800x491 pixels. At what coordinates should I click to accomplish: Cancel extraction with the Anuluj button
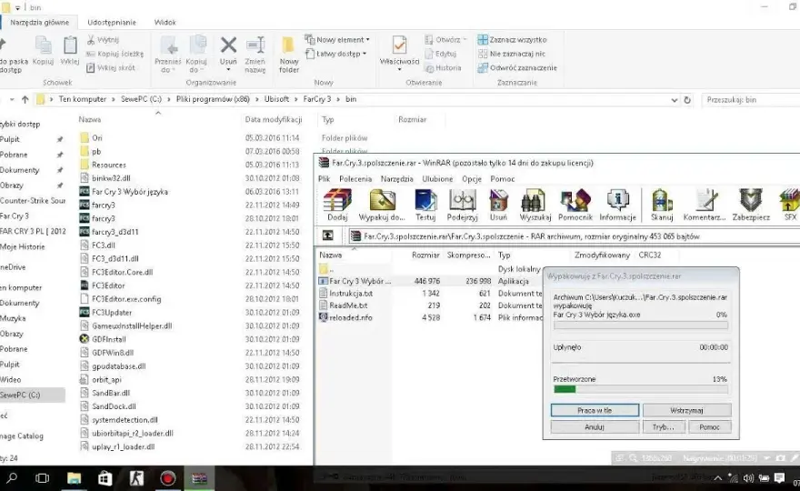(x=595, y=427)
